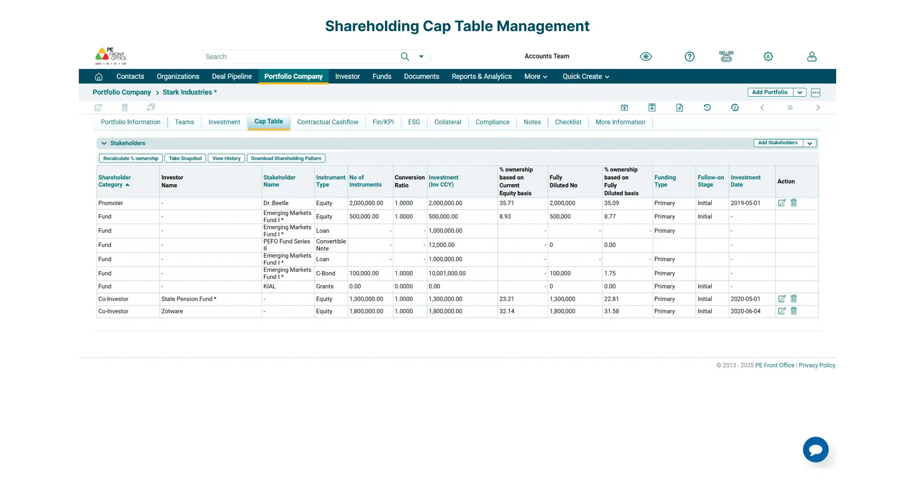Click the Add Portfolio button
The width and height of the screenshot is (915, 481).
770,92
